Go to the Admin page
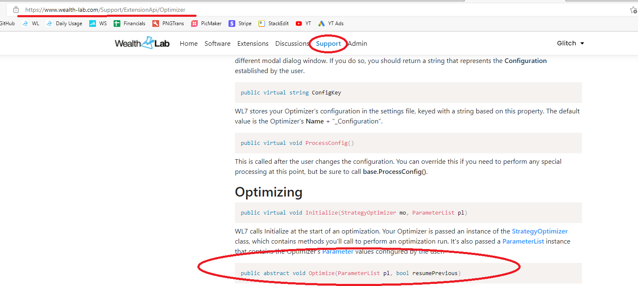 [357, 43]
